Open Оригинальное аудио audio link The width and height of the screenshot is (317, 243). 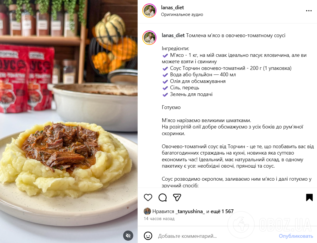[182, 14]
